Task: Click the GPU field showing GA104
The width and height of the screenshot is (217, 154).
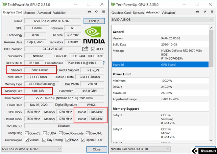Action: (37, 28)
